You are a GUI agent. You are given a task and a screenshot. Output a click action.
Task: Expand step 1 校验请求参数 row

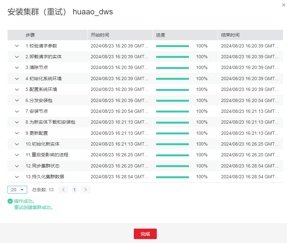click(17, 46)
